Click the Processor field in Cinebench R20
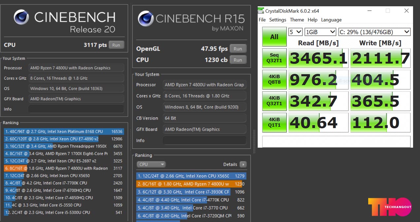420x222 pixels. point(76,68)
